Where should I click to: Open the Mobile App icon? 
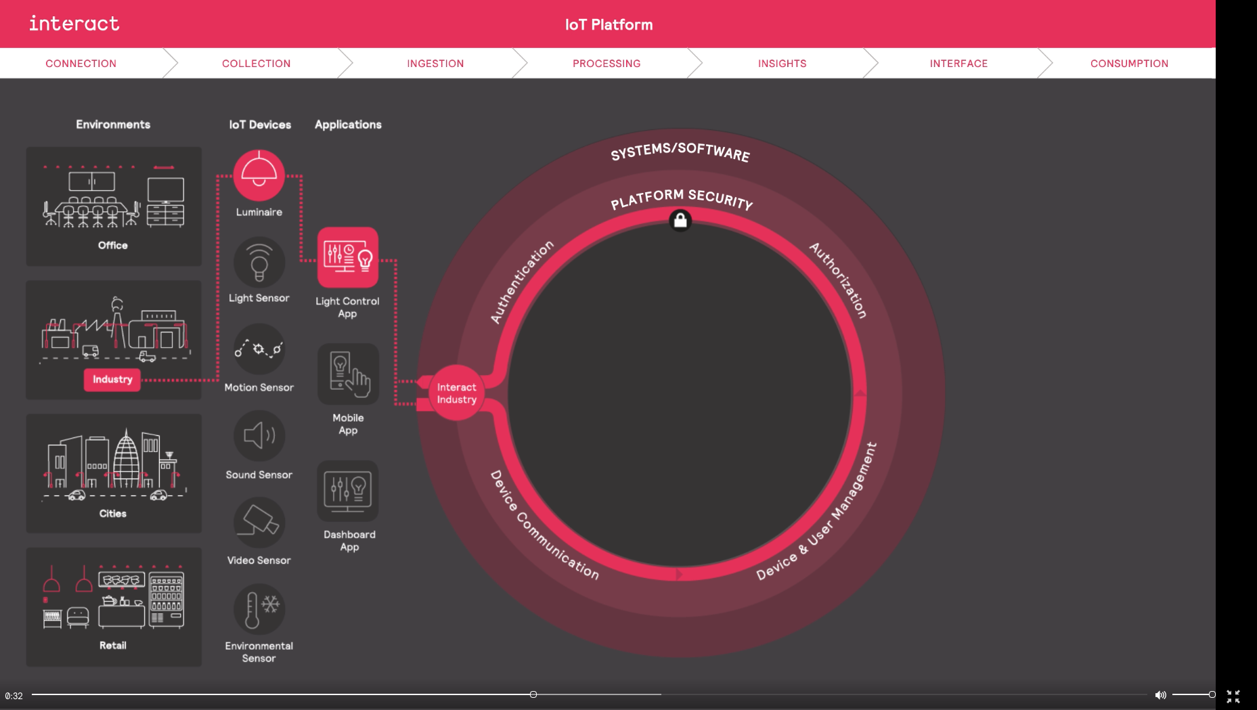click(x=348, y=374)
